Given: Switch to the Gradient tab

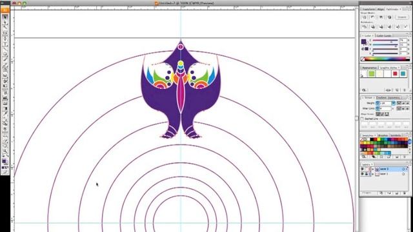Looking at the screenshot, I should tap(381, 98).
